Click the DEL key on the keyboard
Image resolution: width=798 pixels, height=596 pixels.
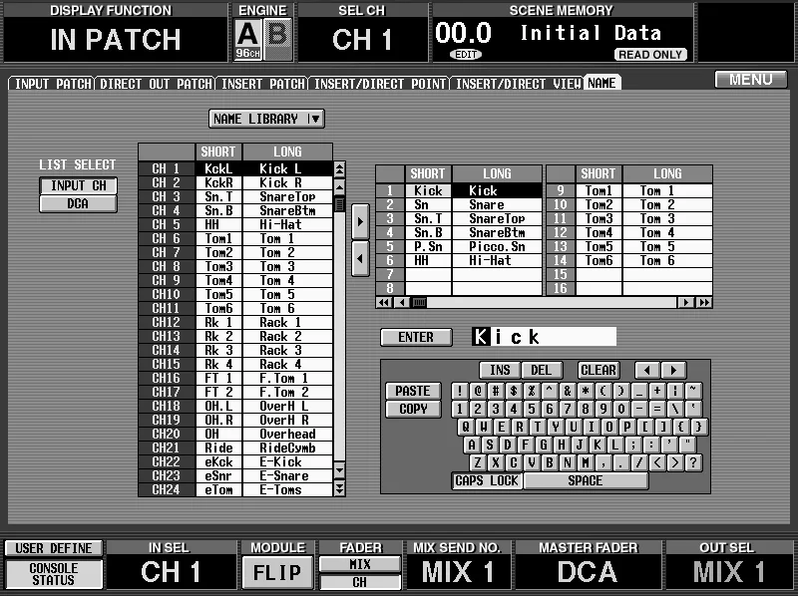point(542,370)
